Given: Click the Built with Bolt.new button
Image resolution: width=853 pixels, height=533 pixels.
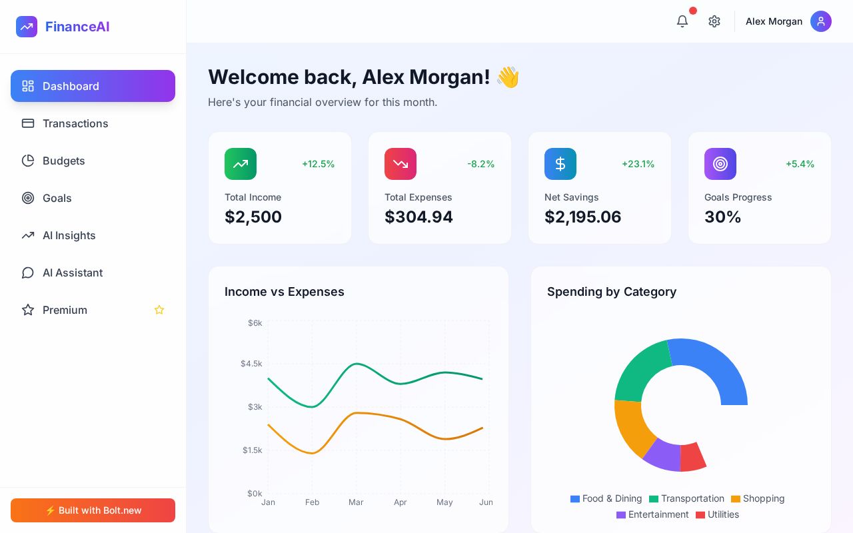Looking at the screenshot, I should [x=93, y=510].
